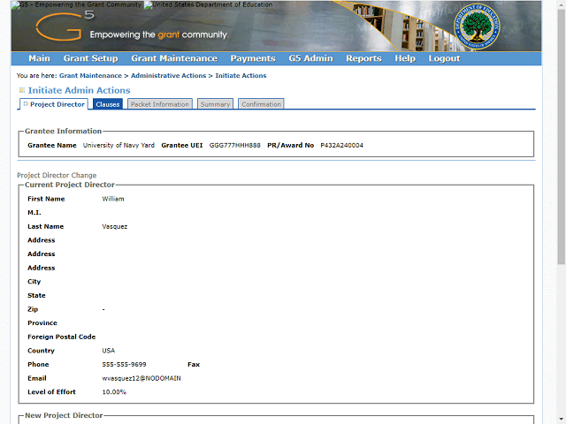The height and width of the screenshot is (424, 566).
Task: Click the Fax label
Action: (x=194, y=365)
